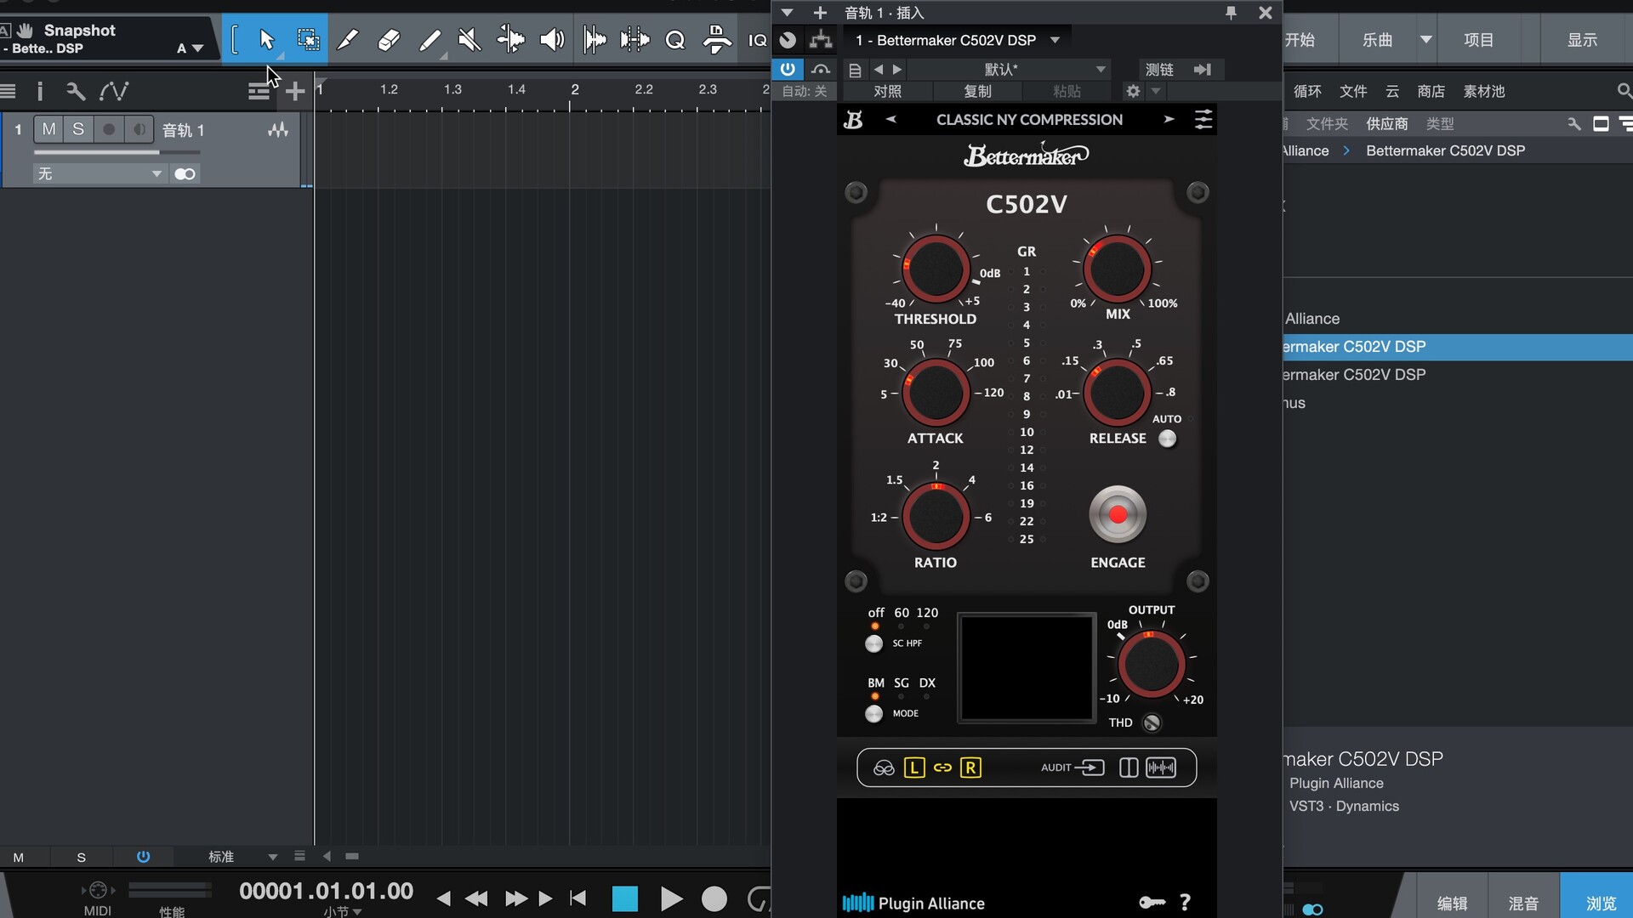Open the 标准 mode dropdown

[242, 857]
